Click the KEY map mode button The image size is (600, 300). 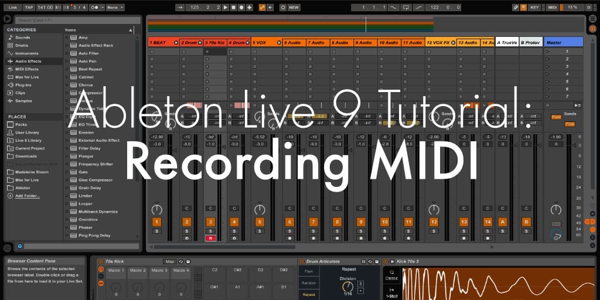(534, 7)
